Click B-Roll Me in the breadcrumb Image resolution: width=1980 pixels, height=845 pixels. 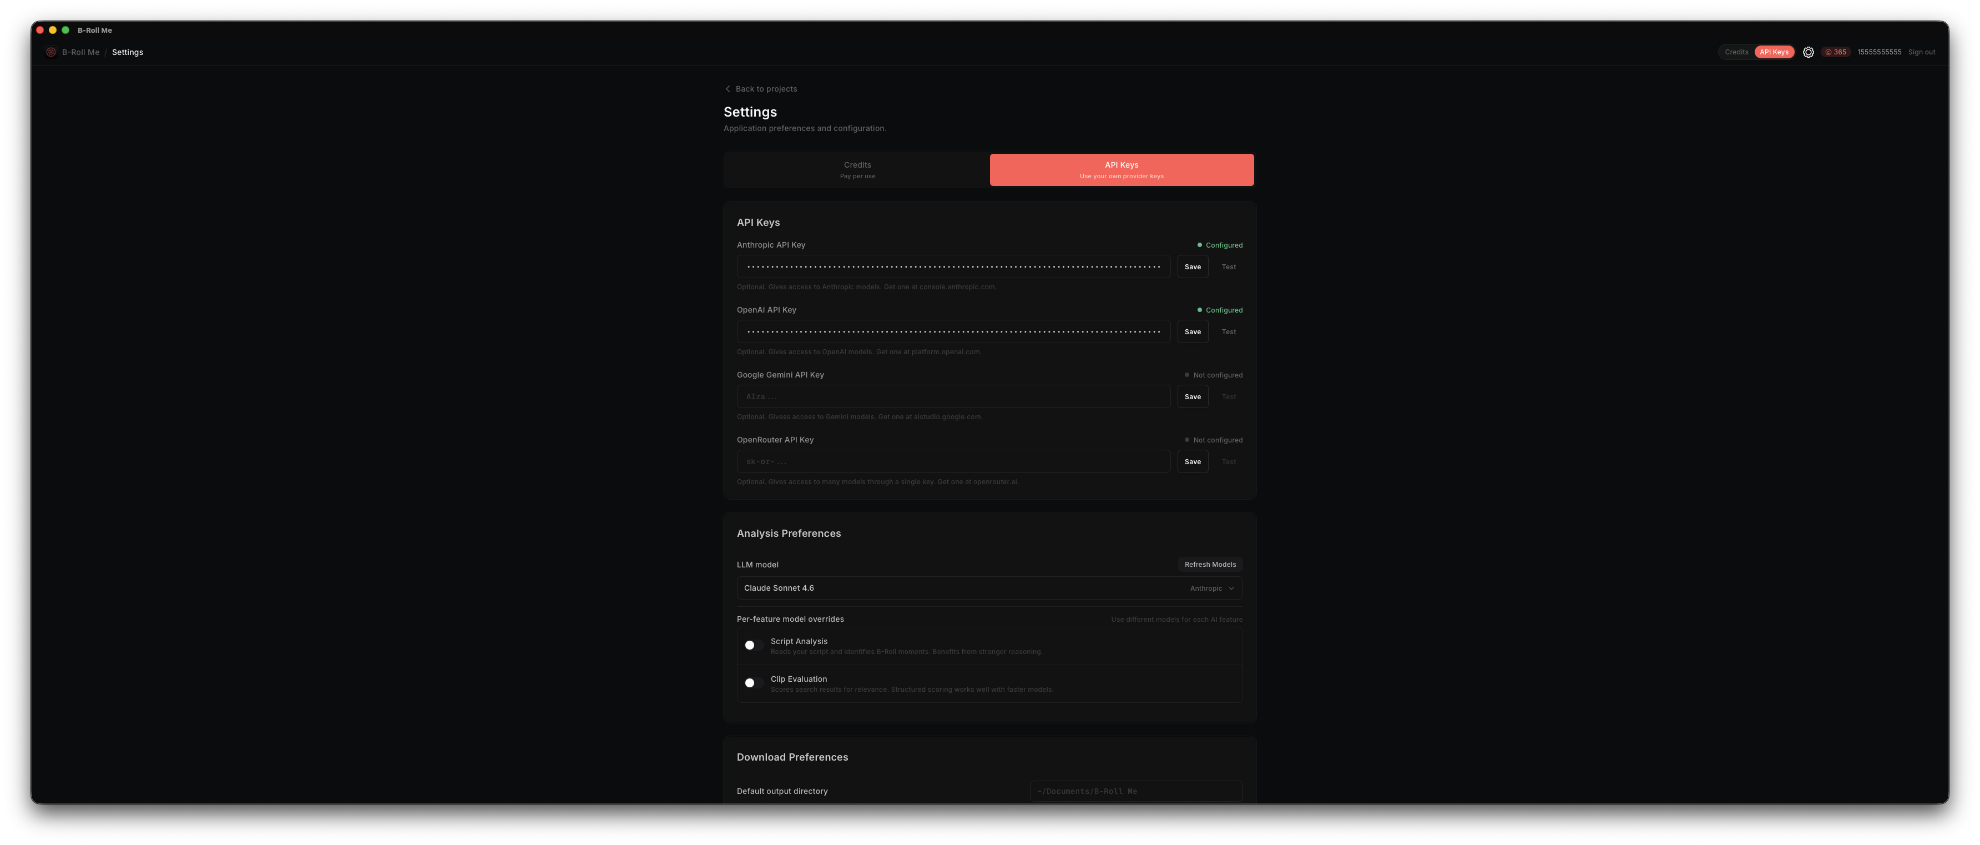[80, 52]
